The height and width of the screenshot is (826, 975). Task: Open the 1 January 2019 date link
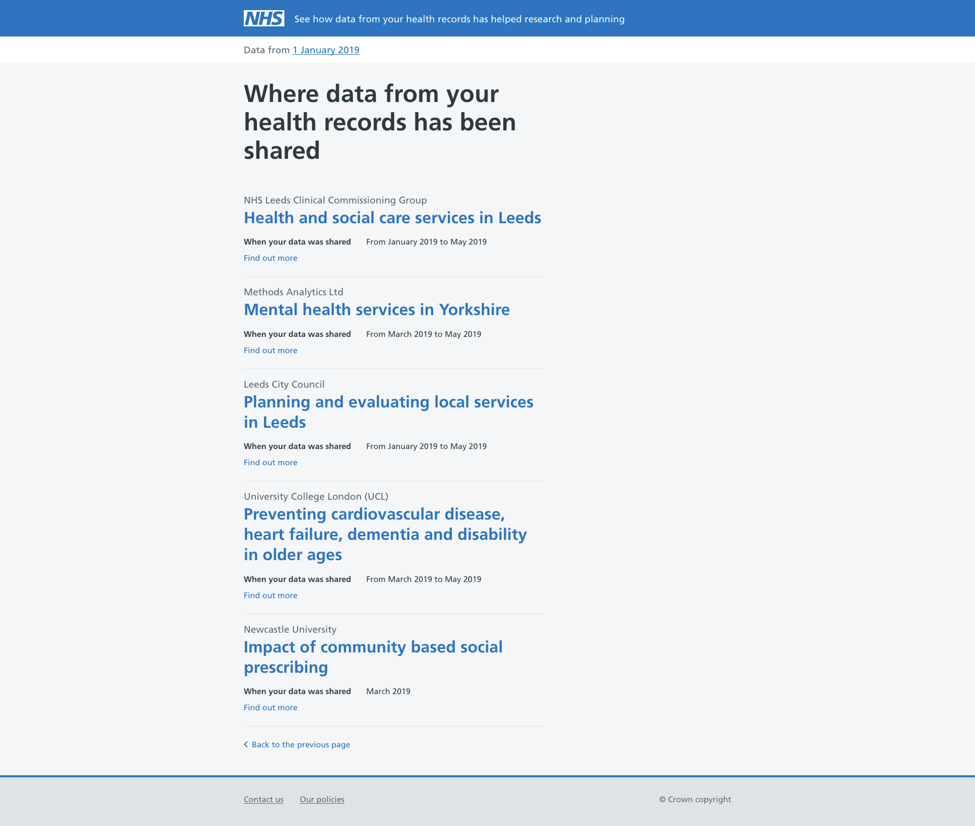326,50
